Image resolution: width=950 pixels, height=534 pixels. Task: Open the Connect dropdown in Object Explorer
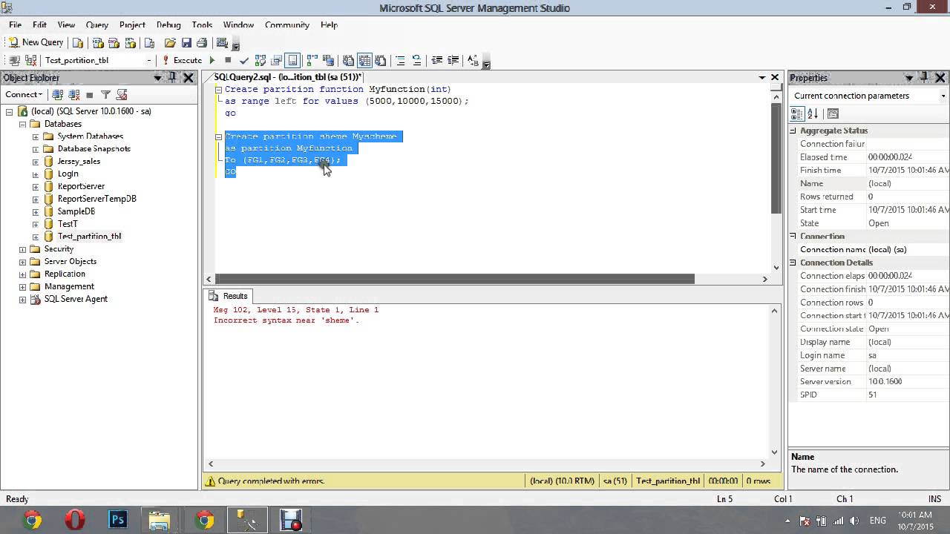tap(24, 94)
